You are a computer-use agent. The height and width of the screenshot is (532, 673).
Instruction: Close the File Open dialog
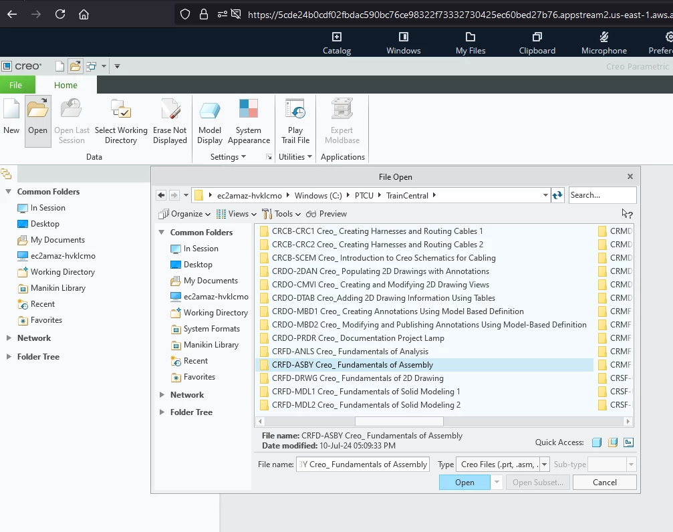pyautogui.click(x=630, y=176)
